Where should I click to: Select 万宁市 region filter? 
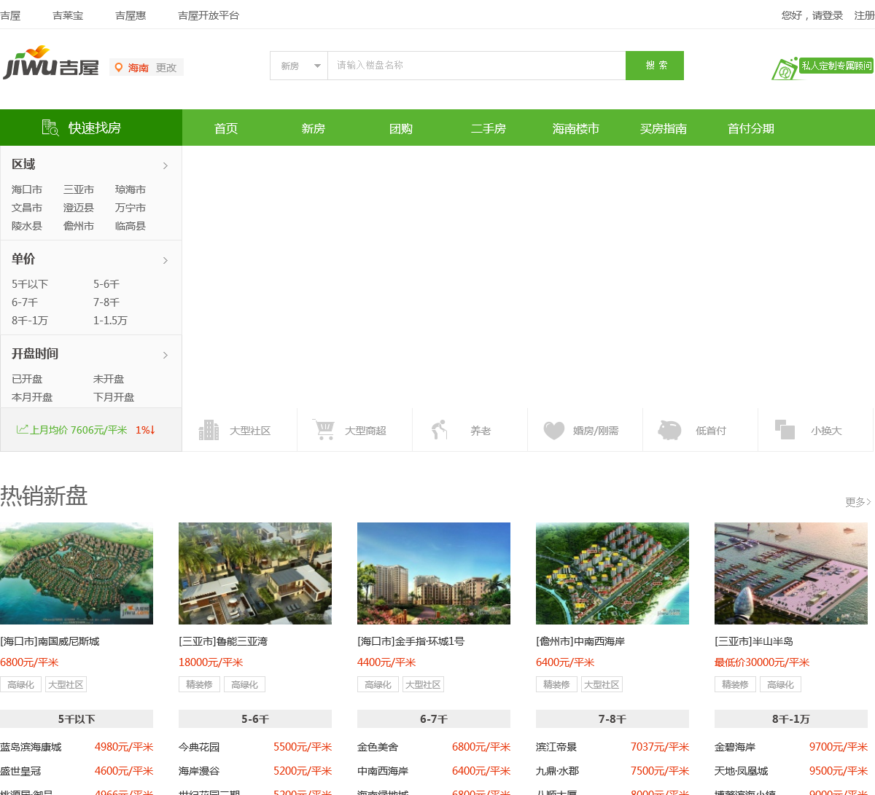coord(131,208)
